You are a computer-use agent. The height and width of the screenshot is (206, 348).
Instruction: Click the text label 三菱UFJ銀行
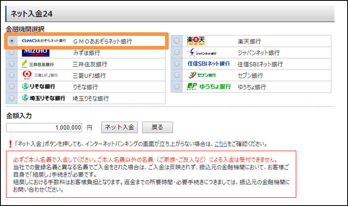pyautogui.click(x=89, y=75)
